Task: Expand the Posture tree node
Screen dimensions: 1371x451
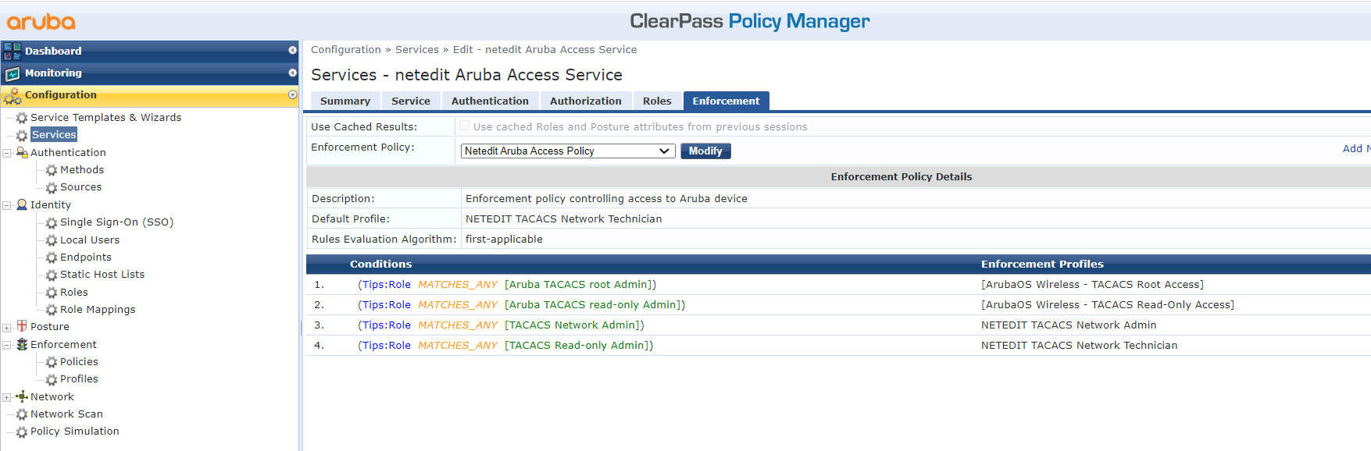Action: coord(7,328)
